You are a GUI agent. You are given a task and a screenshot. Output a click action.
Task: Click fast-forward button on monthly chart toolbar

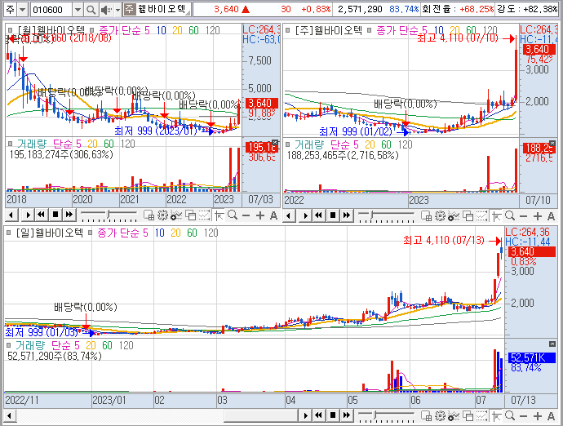[x=69, y=215]
